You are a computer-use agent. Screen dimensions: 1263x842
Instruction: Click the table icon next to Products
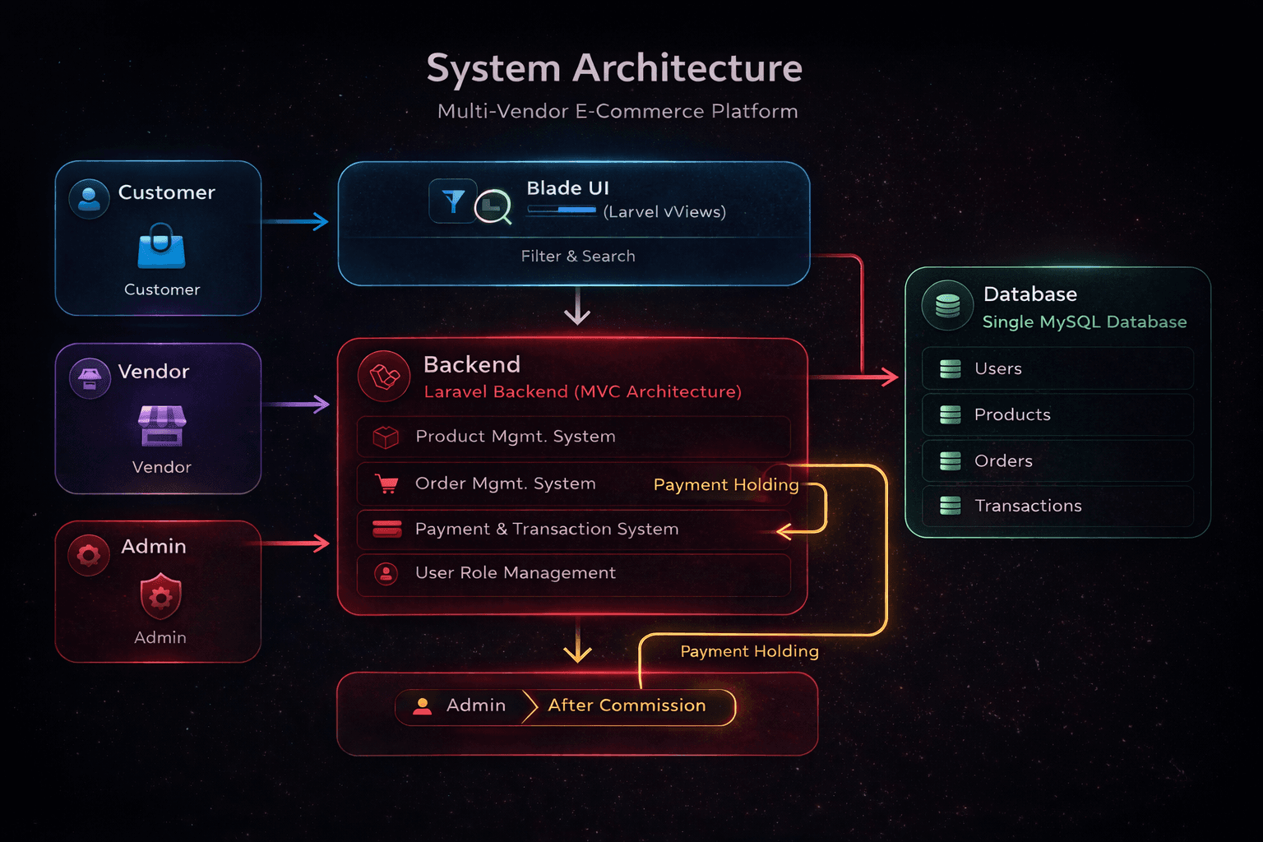click(951, 415)
